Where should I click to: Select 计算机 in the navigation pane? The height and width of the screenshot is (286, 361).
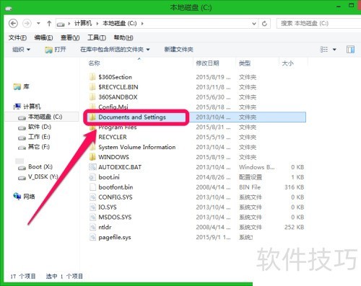pos(32,107)
